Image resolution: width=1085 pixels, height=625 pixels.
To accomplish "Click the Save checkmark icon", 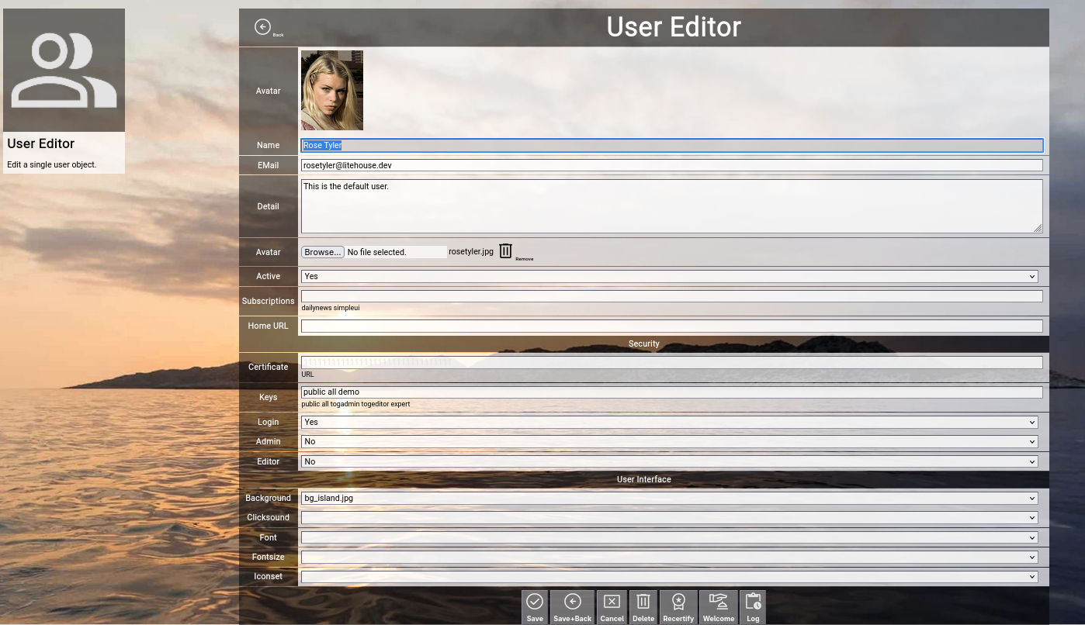I will coord(535,603).
